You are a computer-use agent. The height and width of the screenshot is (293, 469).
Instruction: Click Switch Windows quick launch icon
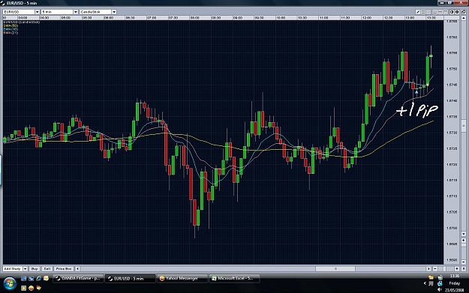[x=31, y=279]
